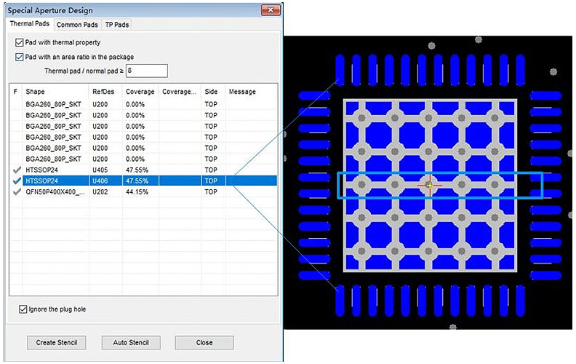Screen dimensions: 576x364
Task: Click the Close button at dialog bottom
Action: coord(204,342)
